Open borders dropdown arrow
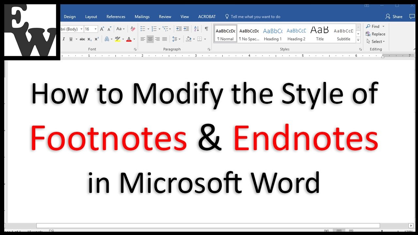The image size is (418, 235). (205, 39)
